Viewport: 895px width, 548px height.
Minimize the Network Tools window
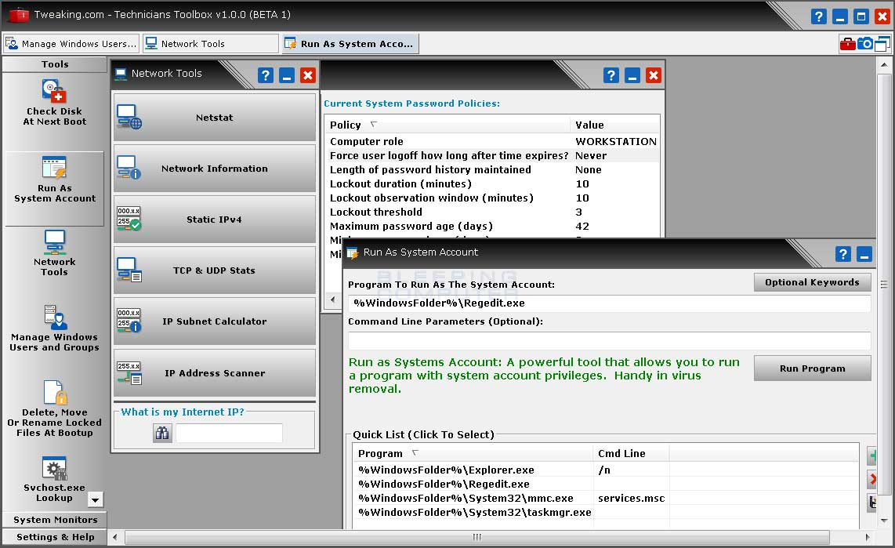pos(287,75)
